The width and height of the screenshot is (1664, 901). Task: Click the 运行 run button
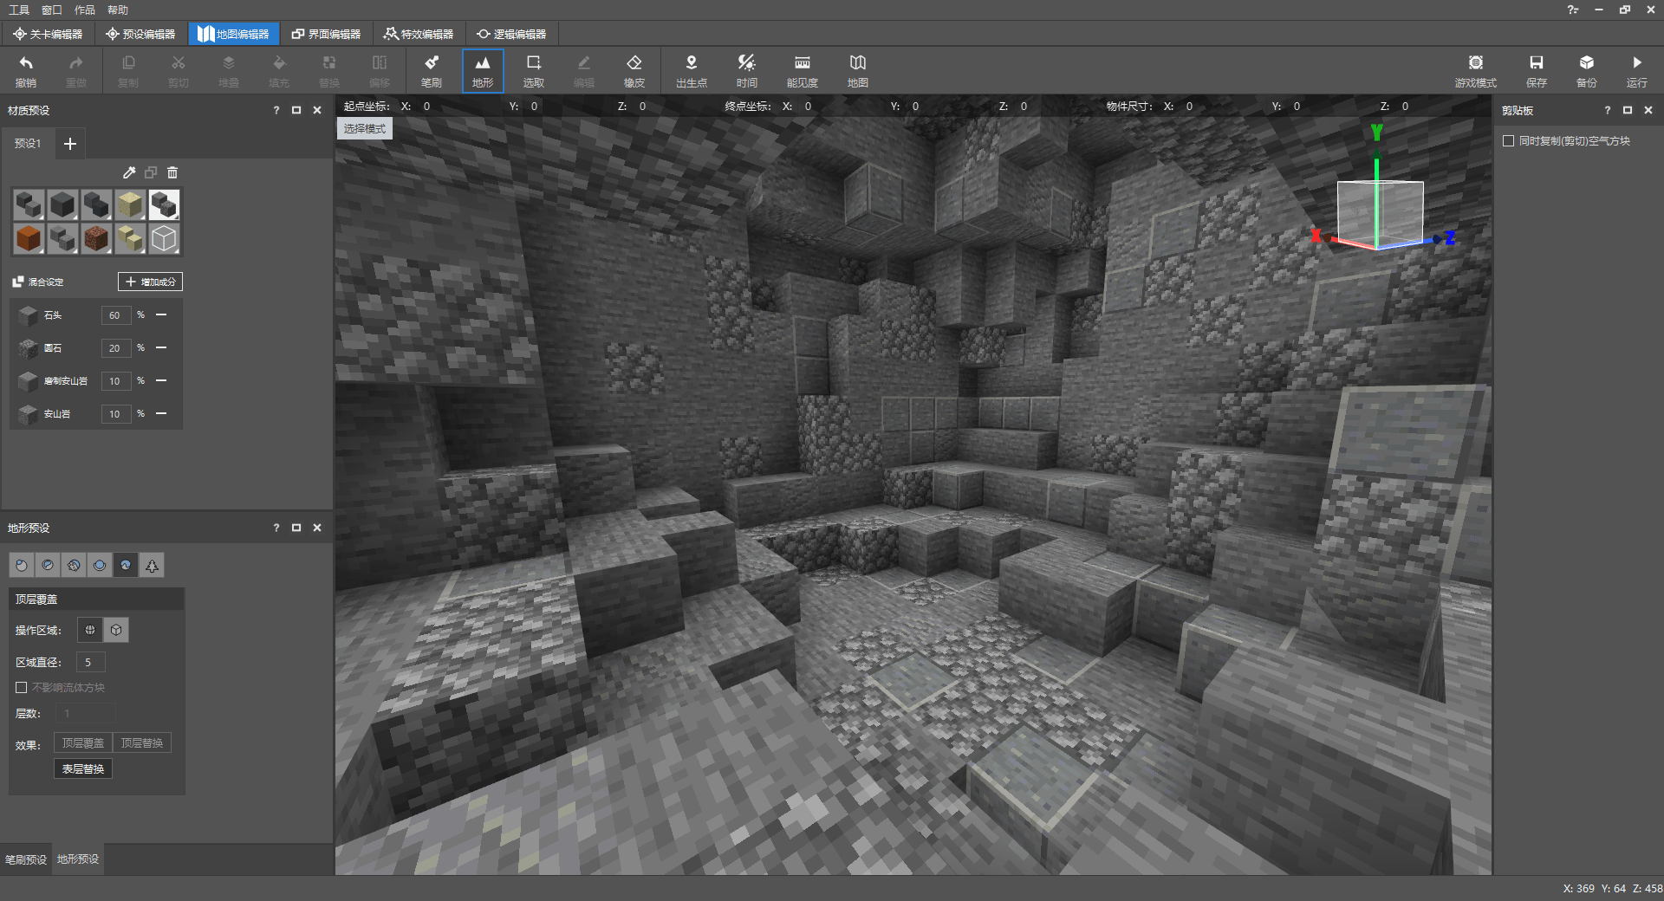coord(1637,71)
